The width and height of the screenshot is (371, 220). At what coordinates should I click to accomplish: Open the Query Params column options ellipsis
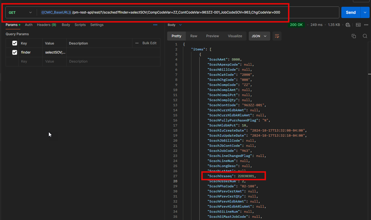[137, 43]
